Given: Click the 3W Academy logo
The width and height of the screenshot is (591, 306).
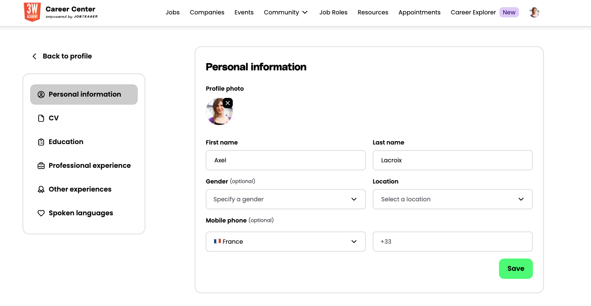Looking at the screenshot, I should point(32,12).
